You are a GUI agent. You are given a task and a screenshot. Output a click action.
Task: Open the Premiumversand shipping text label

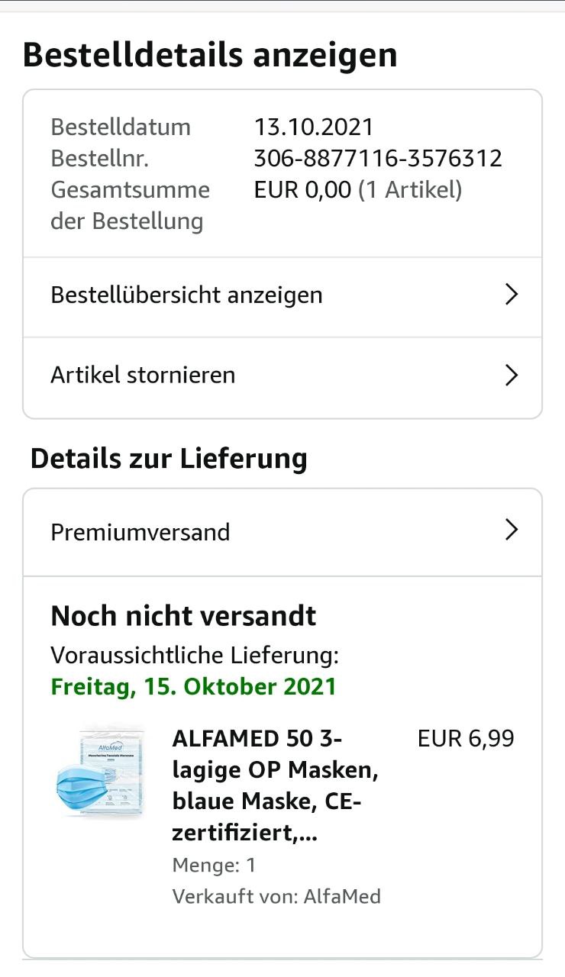140,532
